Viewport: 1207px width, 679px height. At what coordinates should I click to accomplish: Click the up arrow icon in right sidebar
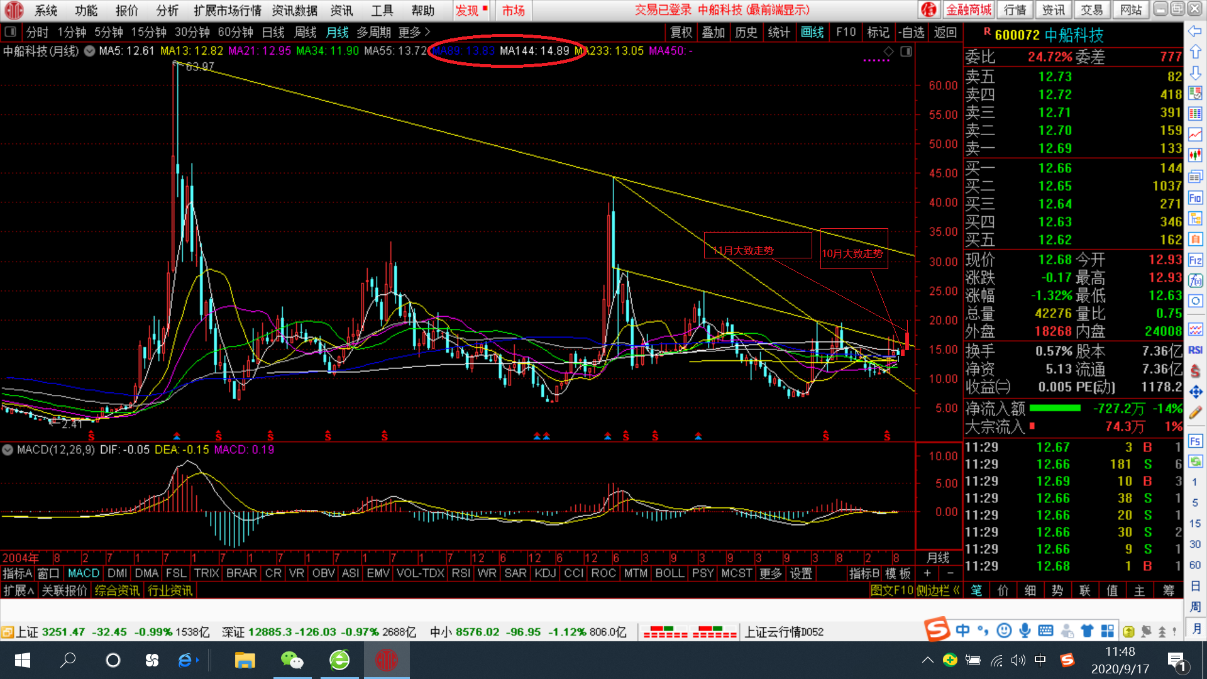1195,52
